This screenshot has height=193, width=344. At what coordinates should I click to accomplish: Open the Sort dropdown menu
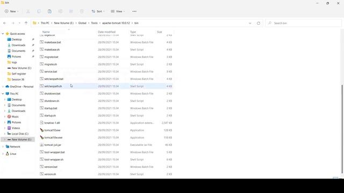(98, 11)
